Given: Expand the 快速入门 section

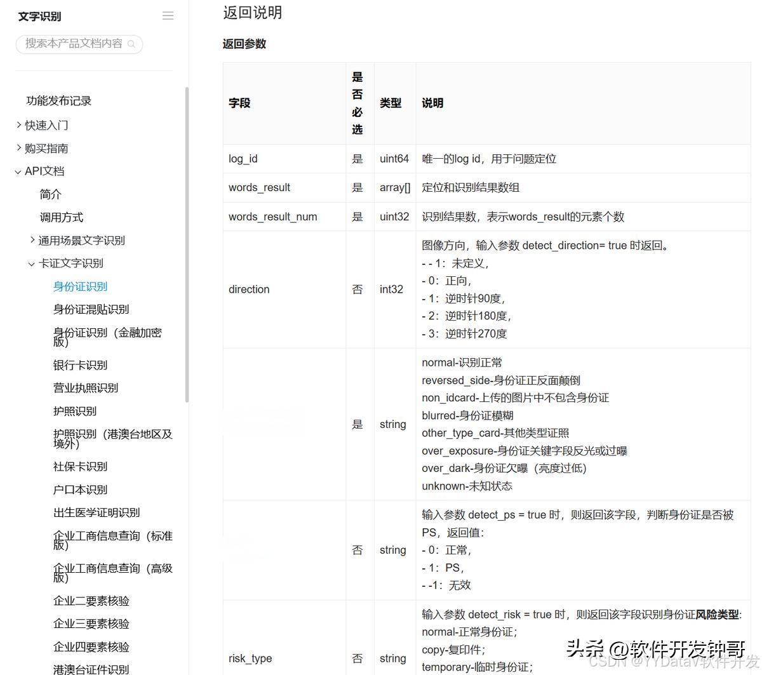Looking at the screenshot, I should [x=18, y=125].
